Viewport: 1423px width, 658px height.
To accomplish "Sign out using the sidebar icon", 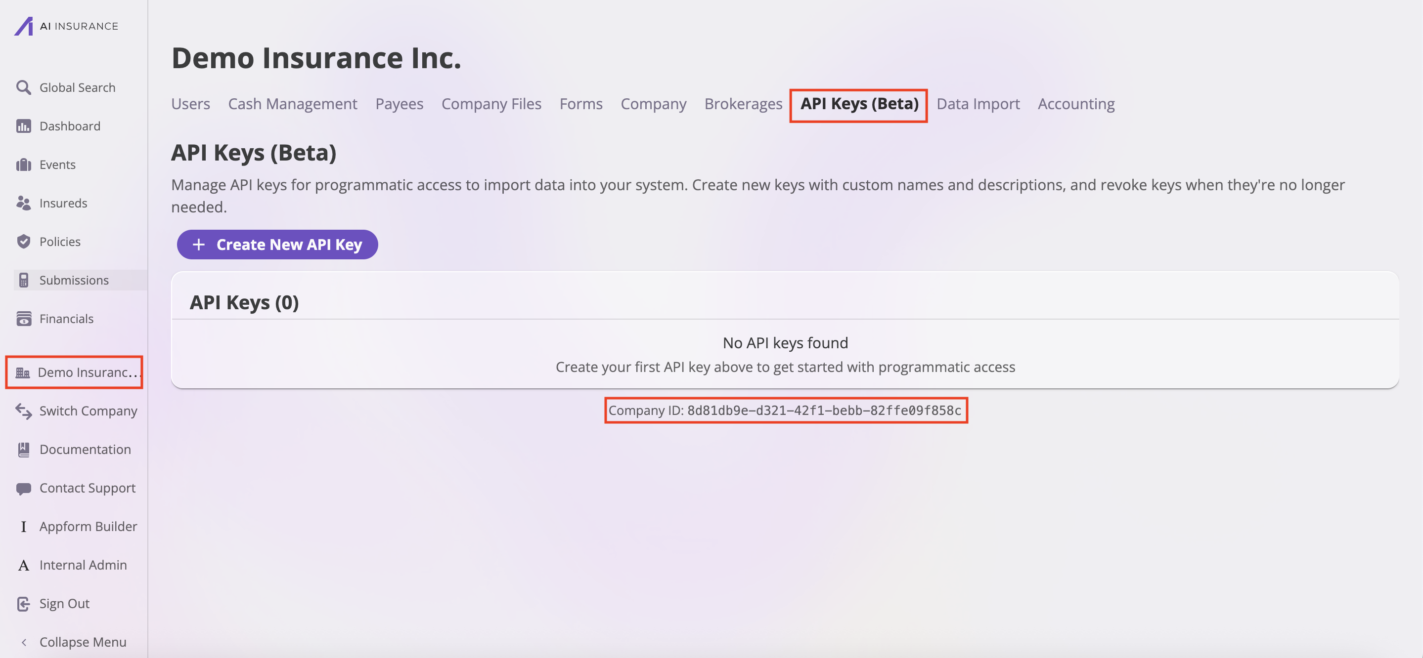I will point(23,603).
